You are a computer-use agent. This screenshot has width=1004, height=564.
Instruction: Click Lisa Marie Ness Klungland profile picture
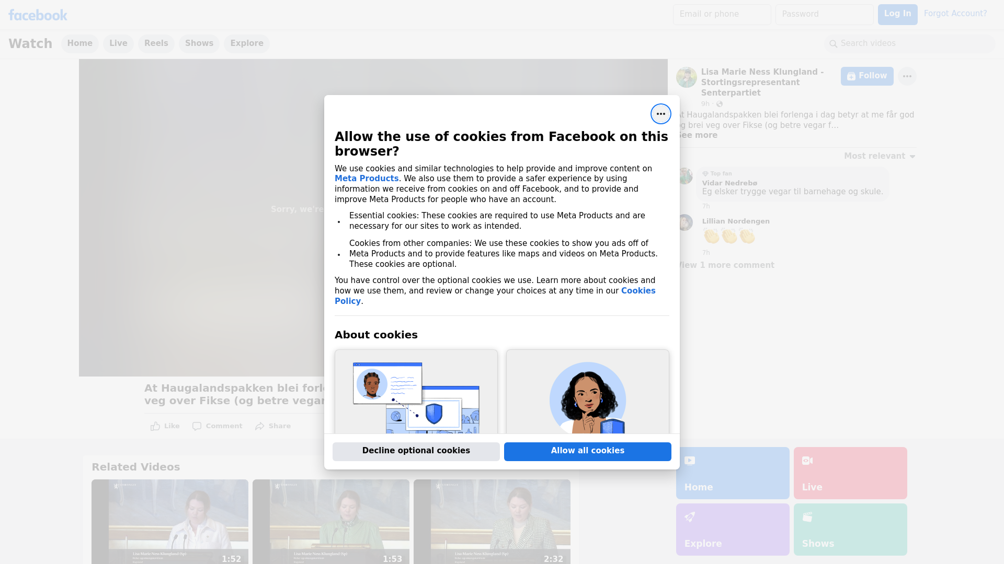(x=686, y=77)
